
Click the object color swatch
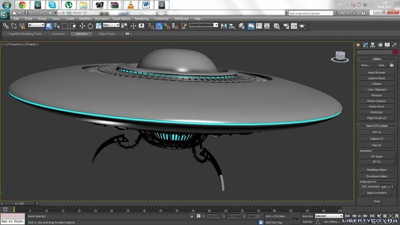(x=396, y=52)
